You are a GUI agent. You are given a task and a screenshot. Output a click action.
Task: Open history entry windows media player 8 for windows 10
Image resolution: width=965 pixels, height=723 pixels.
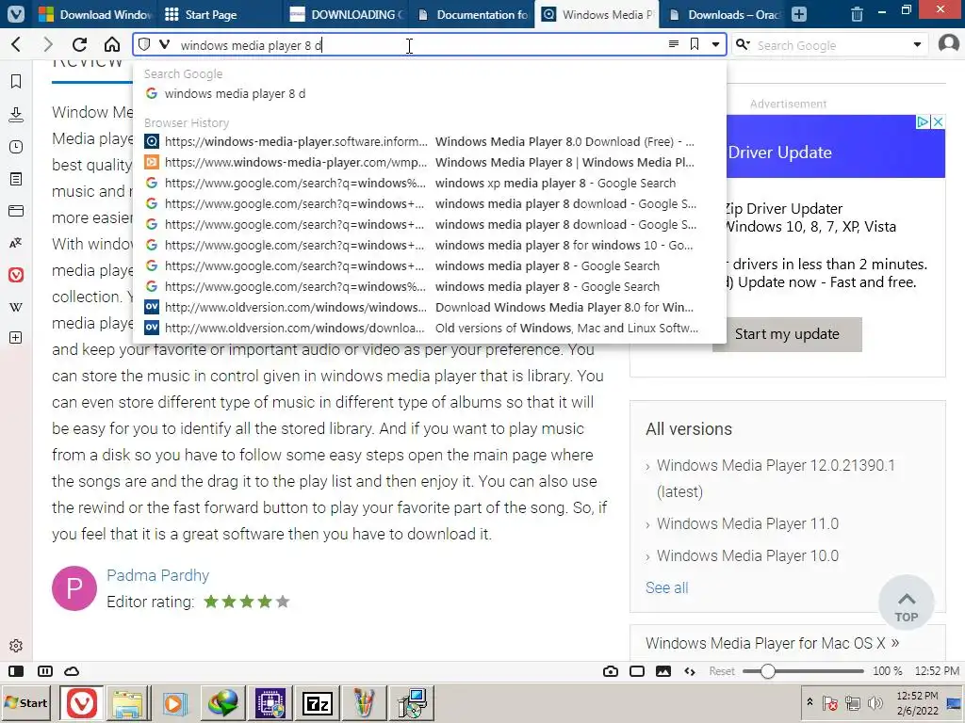point(429,245)
